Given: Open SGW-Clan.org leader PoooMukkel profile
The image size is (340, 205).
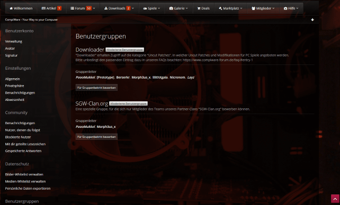Looking at the screenshot, I should (85, 127).
